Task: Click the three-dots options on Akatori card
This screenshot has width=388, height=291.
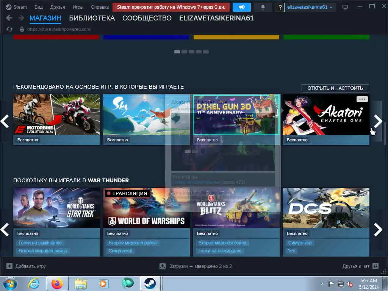Action: click(x=362, y=99)
